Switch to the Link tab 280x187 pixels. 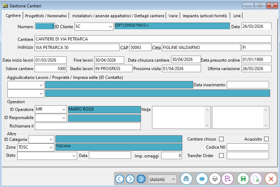tap(237, 16)
